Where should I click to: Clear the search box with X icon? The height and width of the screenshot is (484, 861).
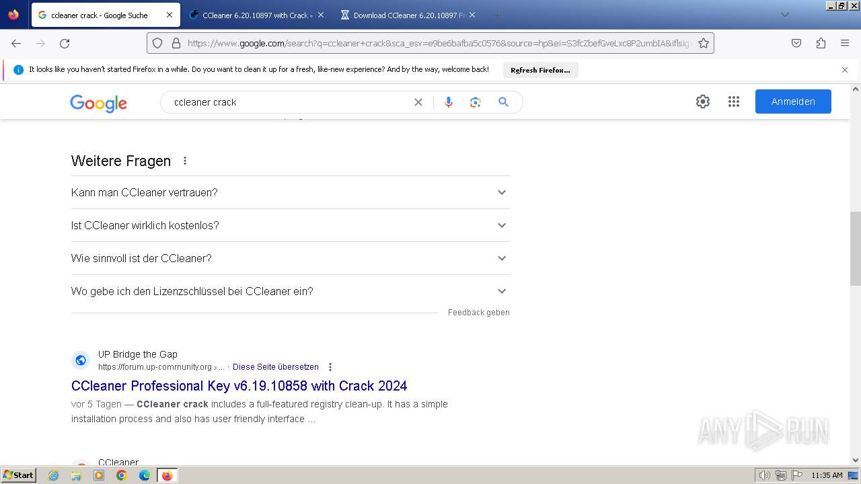tap(418, 102)
